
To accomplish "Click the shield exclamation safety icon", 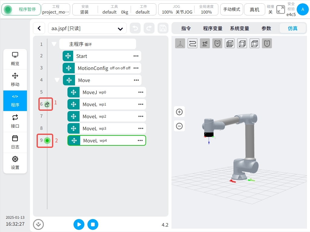I will click(267, 43).
